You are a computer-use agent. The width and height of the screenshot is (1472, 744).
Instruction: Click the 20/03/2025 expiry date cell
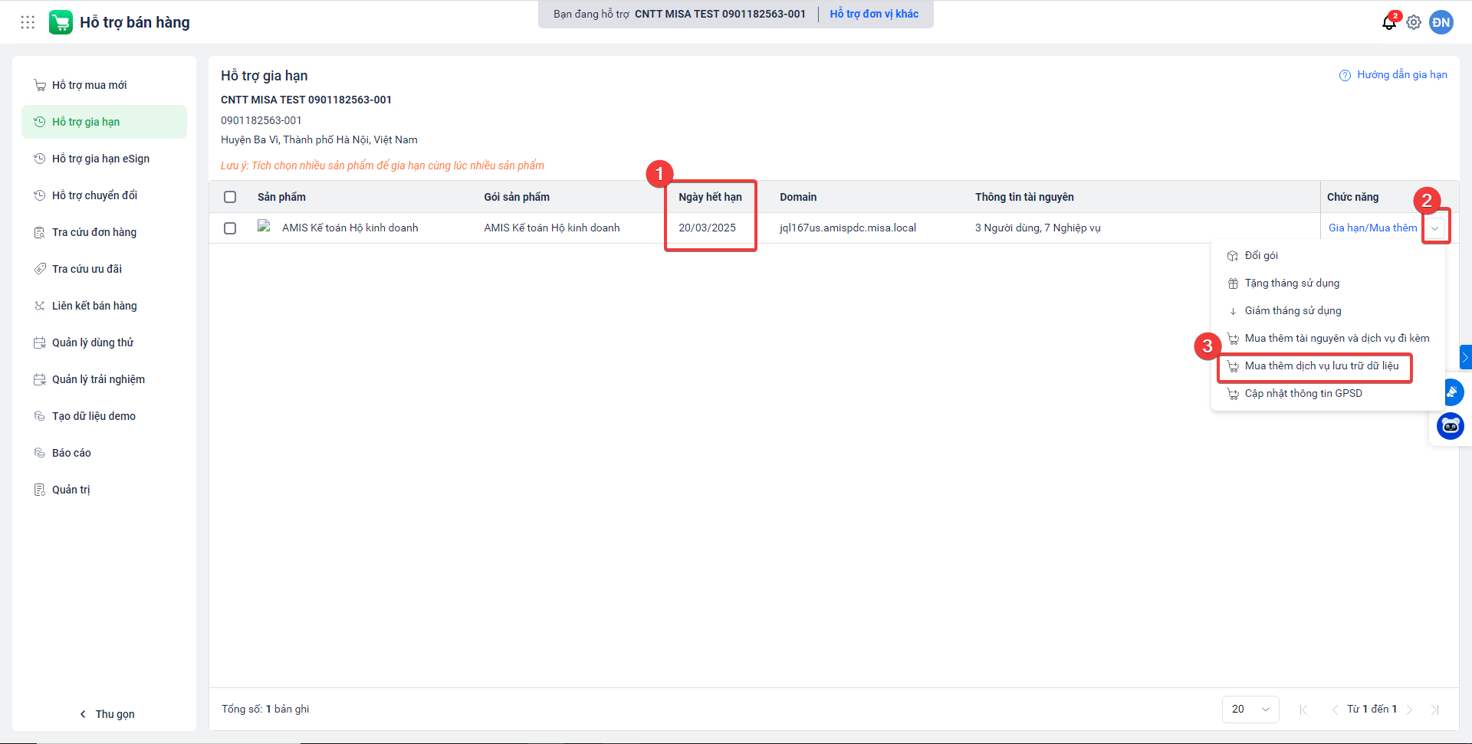click(707, 228)
